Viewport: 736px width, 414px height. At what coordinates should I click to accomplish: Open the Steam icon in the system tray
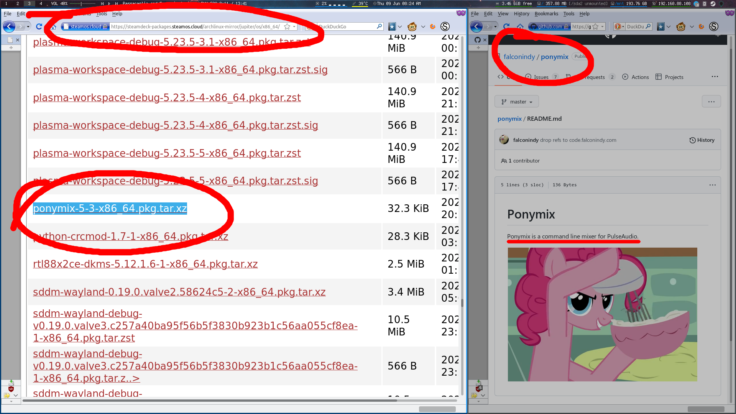[713, 3]
